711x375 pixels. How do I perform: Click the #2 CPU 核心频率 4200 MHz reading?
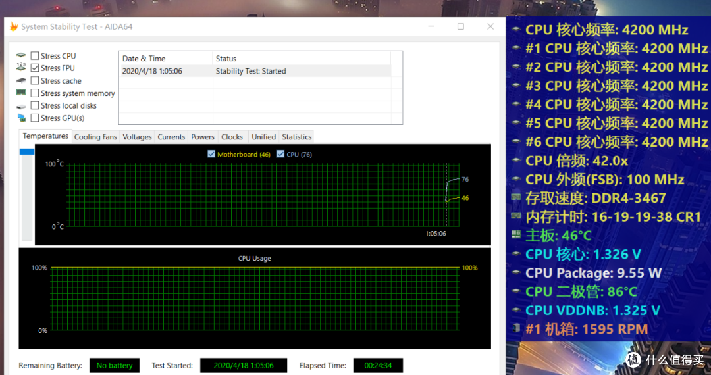point(617,66)
